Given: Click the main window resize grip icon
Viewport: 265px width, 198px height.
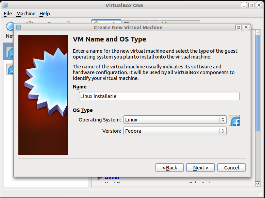Looking at the screenshot, I should click(260, 194).
